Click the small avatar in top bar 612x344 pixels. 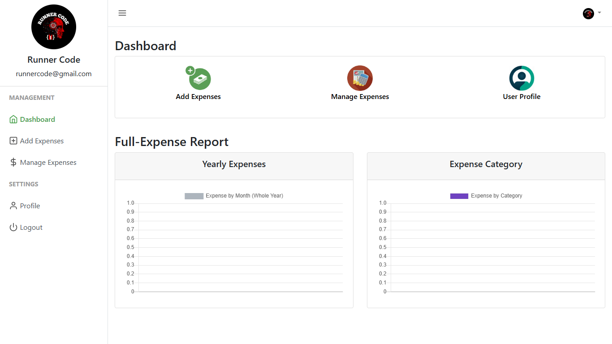point(588,13)
